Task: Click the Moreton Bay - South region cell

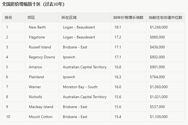Action: pyautogui.click(x=80, y=87)
